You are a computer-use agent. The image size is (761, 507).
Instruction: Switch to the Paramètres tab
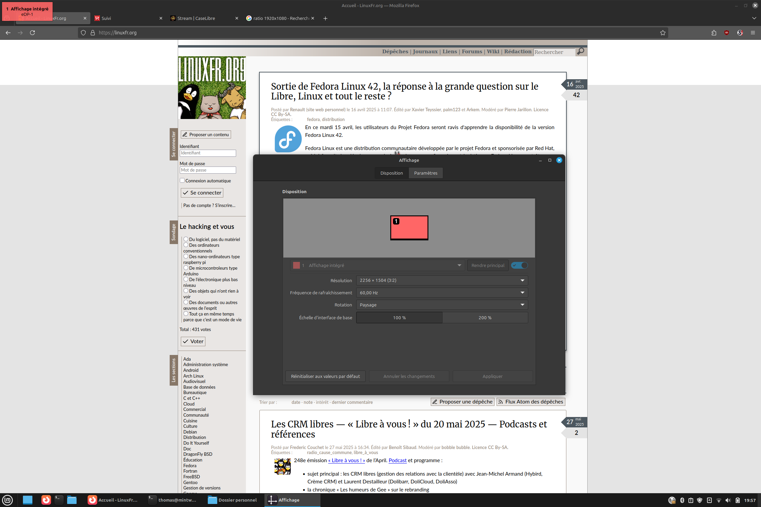point(425,173)
